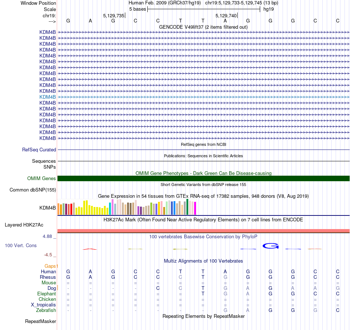Click the orange Gaps label

(50, 266)
